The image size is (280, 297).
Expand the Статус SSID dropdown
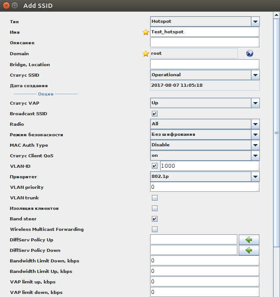click(255, 75)
